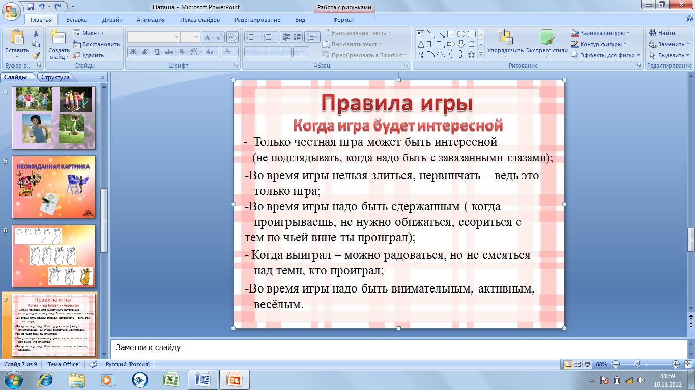
Task: Switch to the Вставка ribbon tab
Action: 76,20
